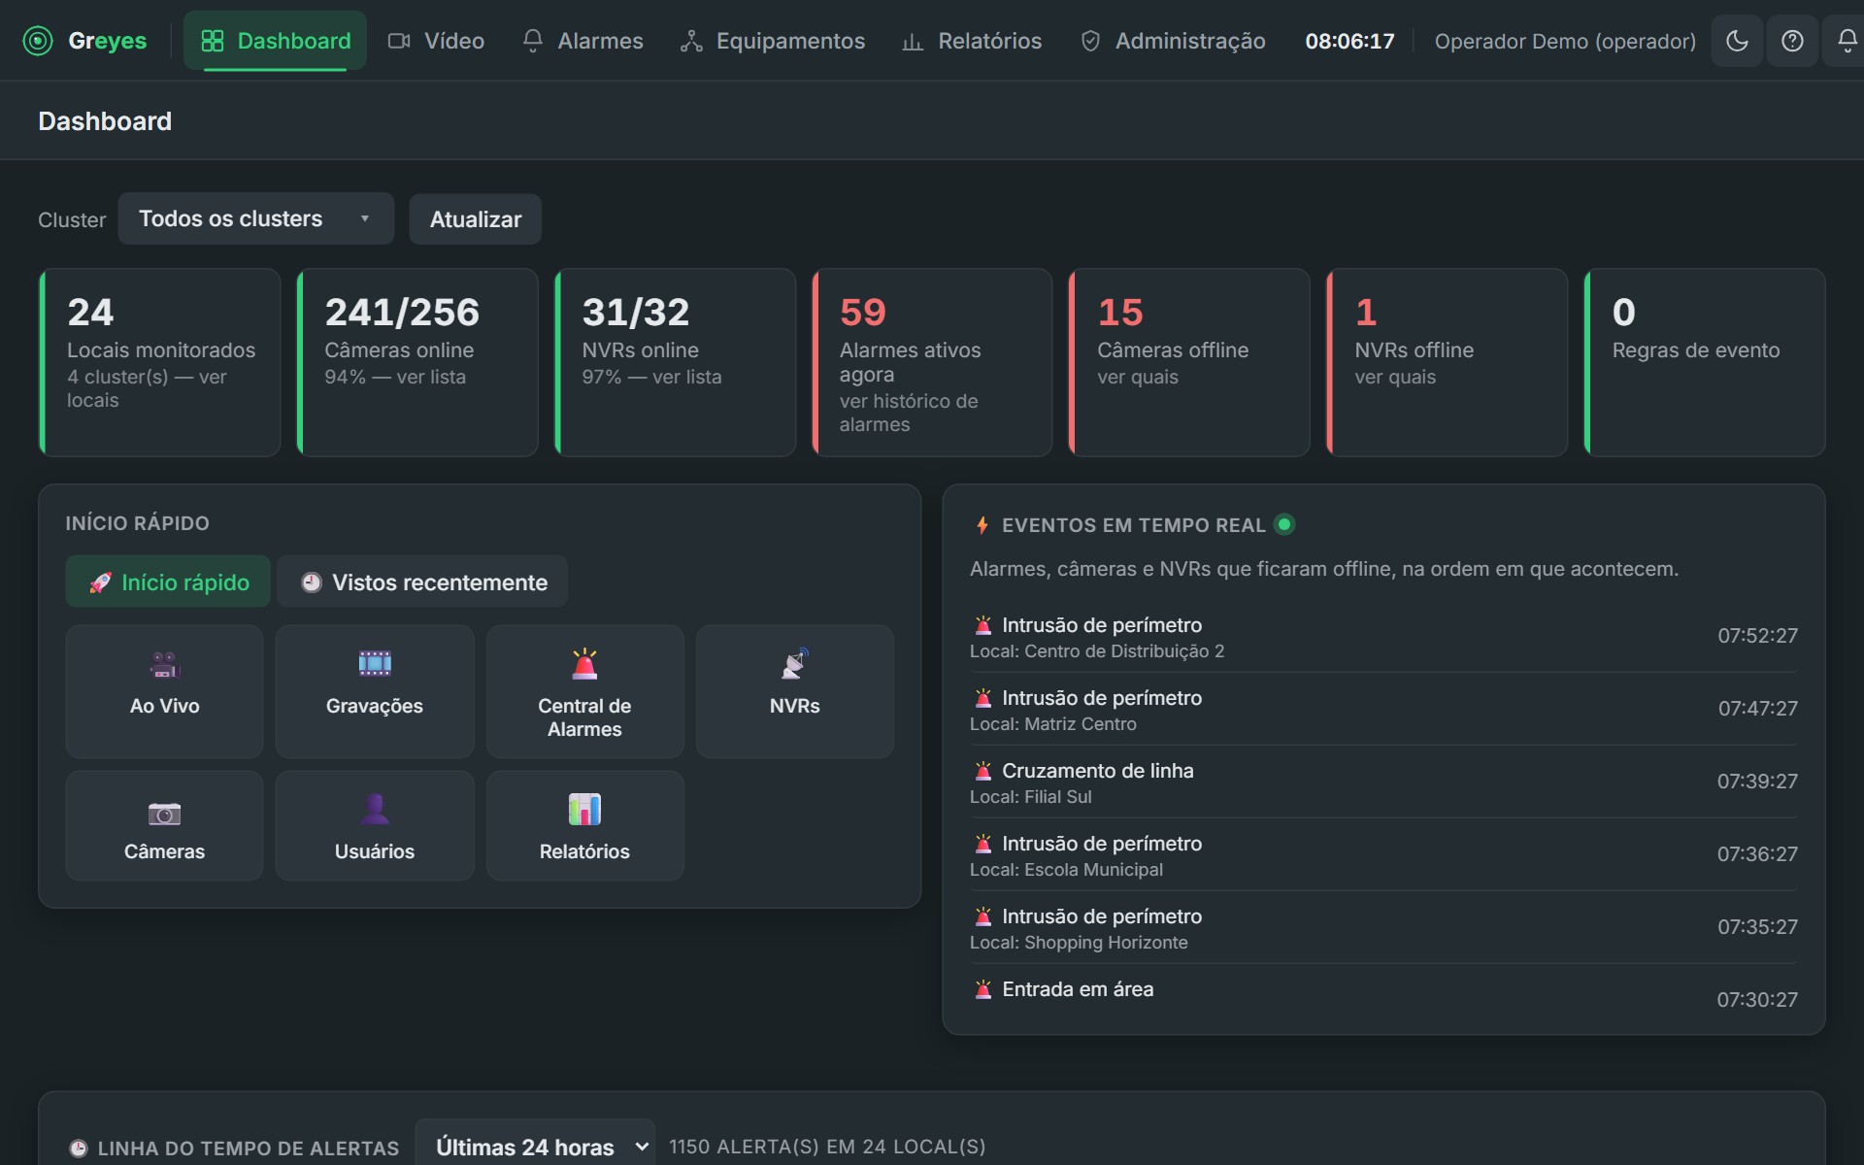Viewport: 1864px width, 1165px height.
Task: Open the Relatórios nav tab
Action: point(971,41)
